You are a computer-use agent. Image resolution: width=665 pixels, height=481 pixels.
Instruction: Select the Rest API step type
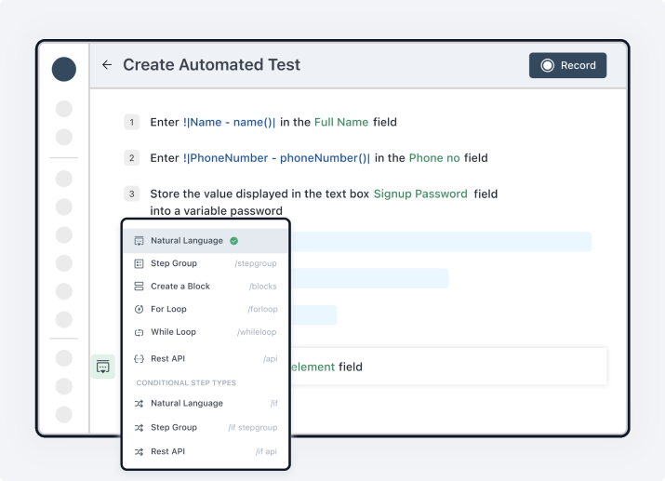(167, 358)
